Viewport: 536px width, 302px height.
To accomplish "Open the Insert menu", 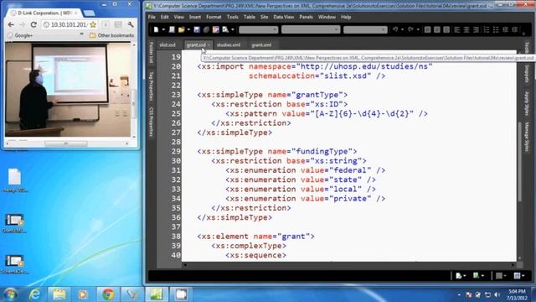I will [x=195, y=17].
